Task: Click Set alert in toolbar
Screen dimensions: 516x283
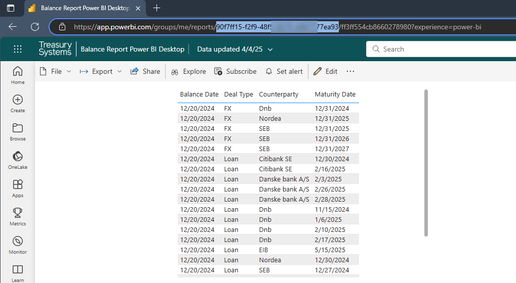Action: click(284, 71)
